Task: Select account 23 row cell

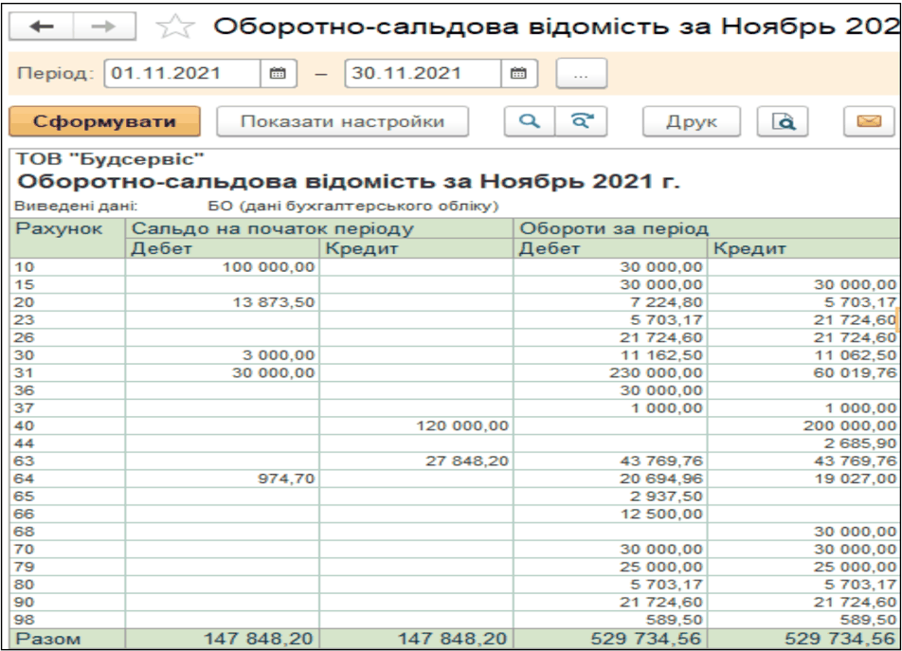Action: [67, 319]
